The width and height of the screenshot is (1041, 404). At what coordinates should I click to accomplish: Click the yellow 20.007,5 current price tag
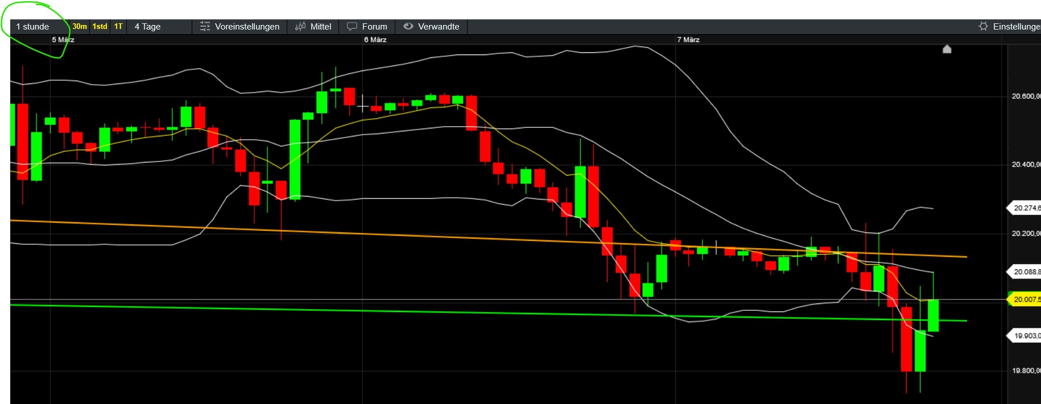pyautogui.click(x=1025, y=299)
